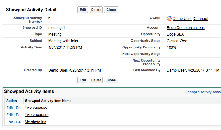221x130 pixels.
Task: Click the Opportunity Stage value Closed Won
Action: click(x=177, y=41)
